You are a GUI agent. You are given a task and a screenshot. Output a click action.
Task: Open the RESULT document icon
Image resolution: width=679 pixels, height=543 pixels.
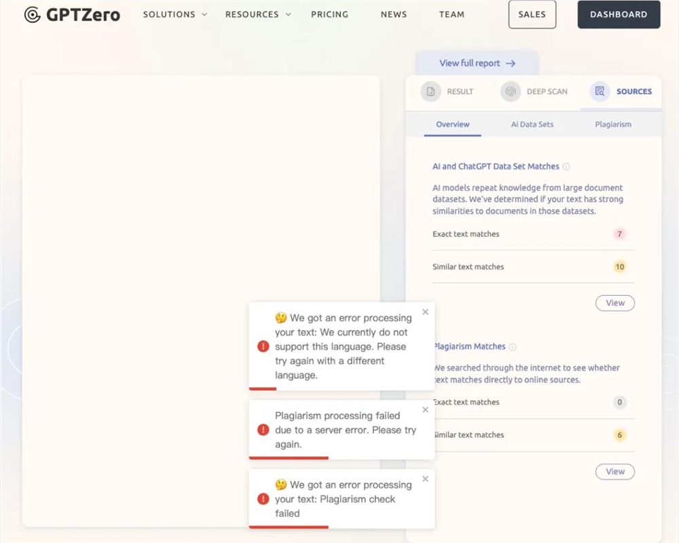click(430, 92)
